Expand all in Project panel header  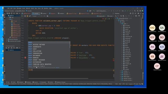[x=12, y=13]
